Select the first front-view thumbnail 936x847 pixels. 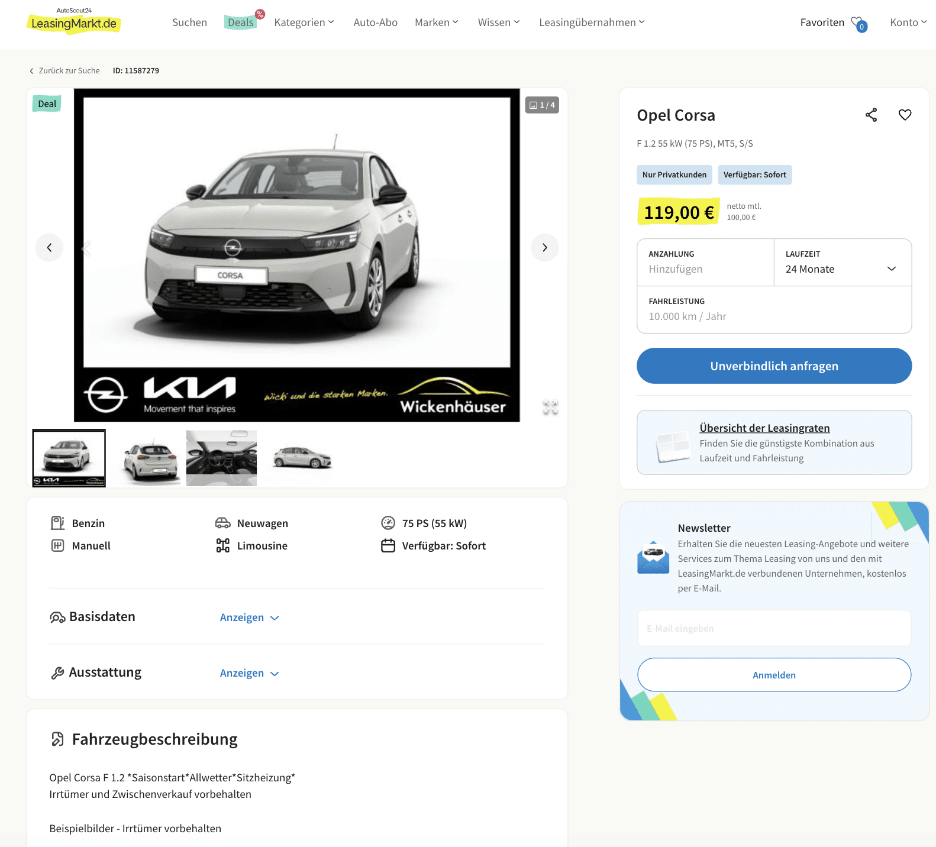pyautogui.click(x=69, y=458)
